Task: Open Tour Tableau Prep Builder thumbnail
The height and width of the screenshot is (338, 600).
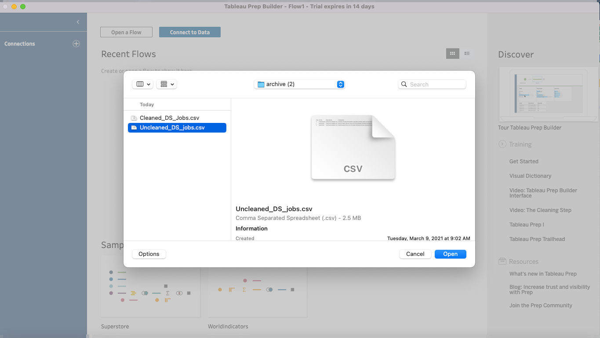Action: [549, 94]
